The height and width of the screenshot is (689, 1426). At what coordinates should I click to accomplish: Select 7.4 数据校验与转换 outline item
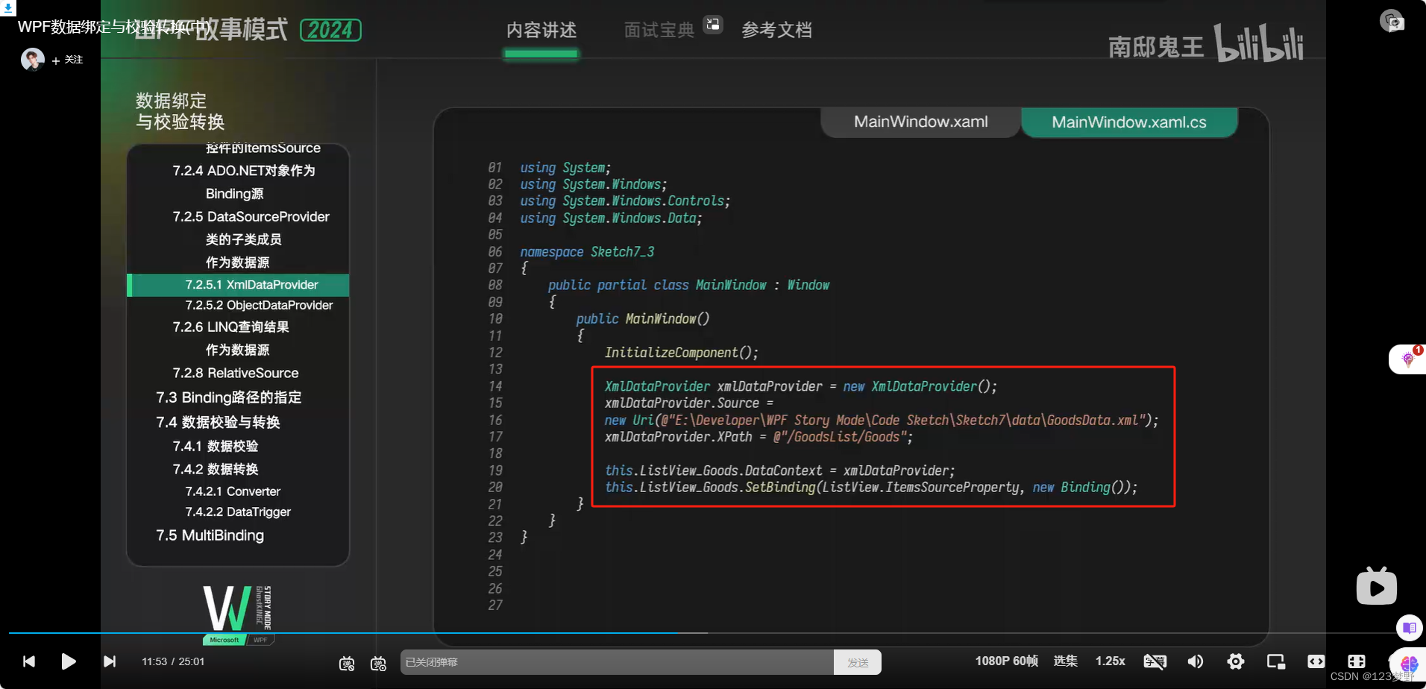point(218,422)
